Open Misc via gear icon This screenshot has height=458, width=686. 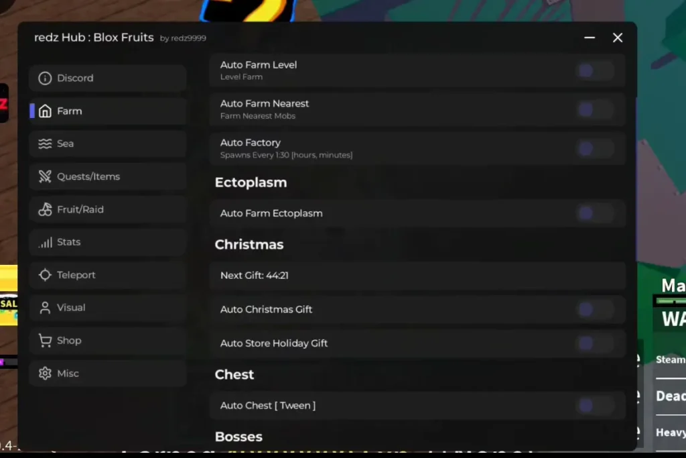(x=45, y=374)
